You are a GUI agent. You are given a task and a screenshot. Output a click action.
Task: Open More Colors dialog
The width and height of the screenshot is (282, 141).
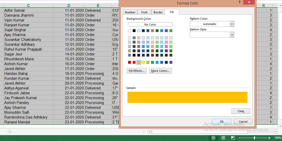160,71
